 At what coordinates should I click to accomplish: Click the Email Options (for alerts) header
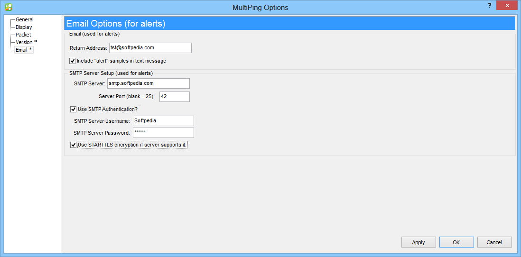(116, 24)
